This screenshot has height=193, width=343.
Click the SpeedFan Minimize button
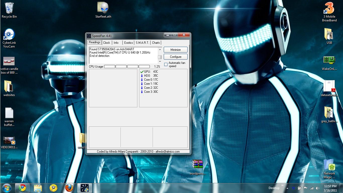176,50
